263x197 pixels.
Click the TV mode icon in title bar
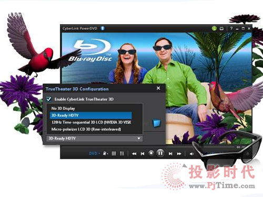[x=221, y=28]
